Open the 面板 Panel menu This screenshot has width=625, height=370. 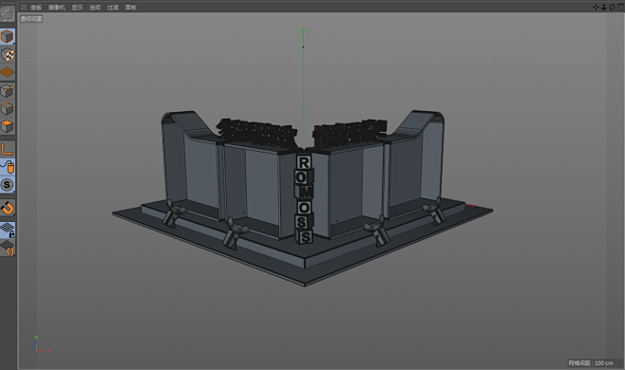click(x=130, y=8)
